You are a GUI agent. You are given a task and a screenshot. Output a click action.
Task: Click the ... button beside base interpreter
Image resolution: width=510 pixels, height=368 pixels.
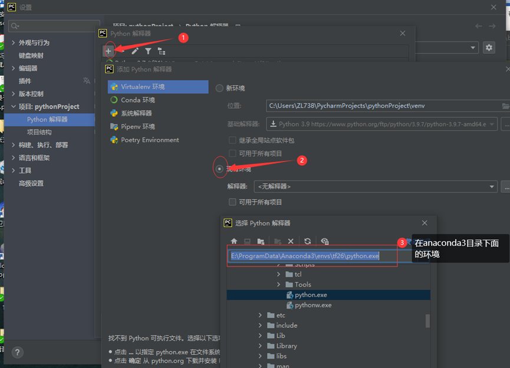click(506, 124)
